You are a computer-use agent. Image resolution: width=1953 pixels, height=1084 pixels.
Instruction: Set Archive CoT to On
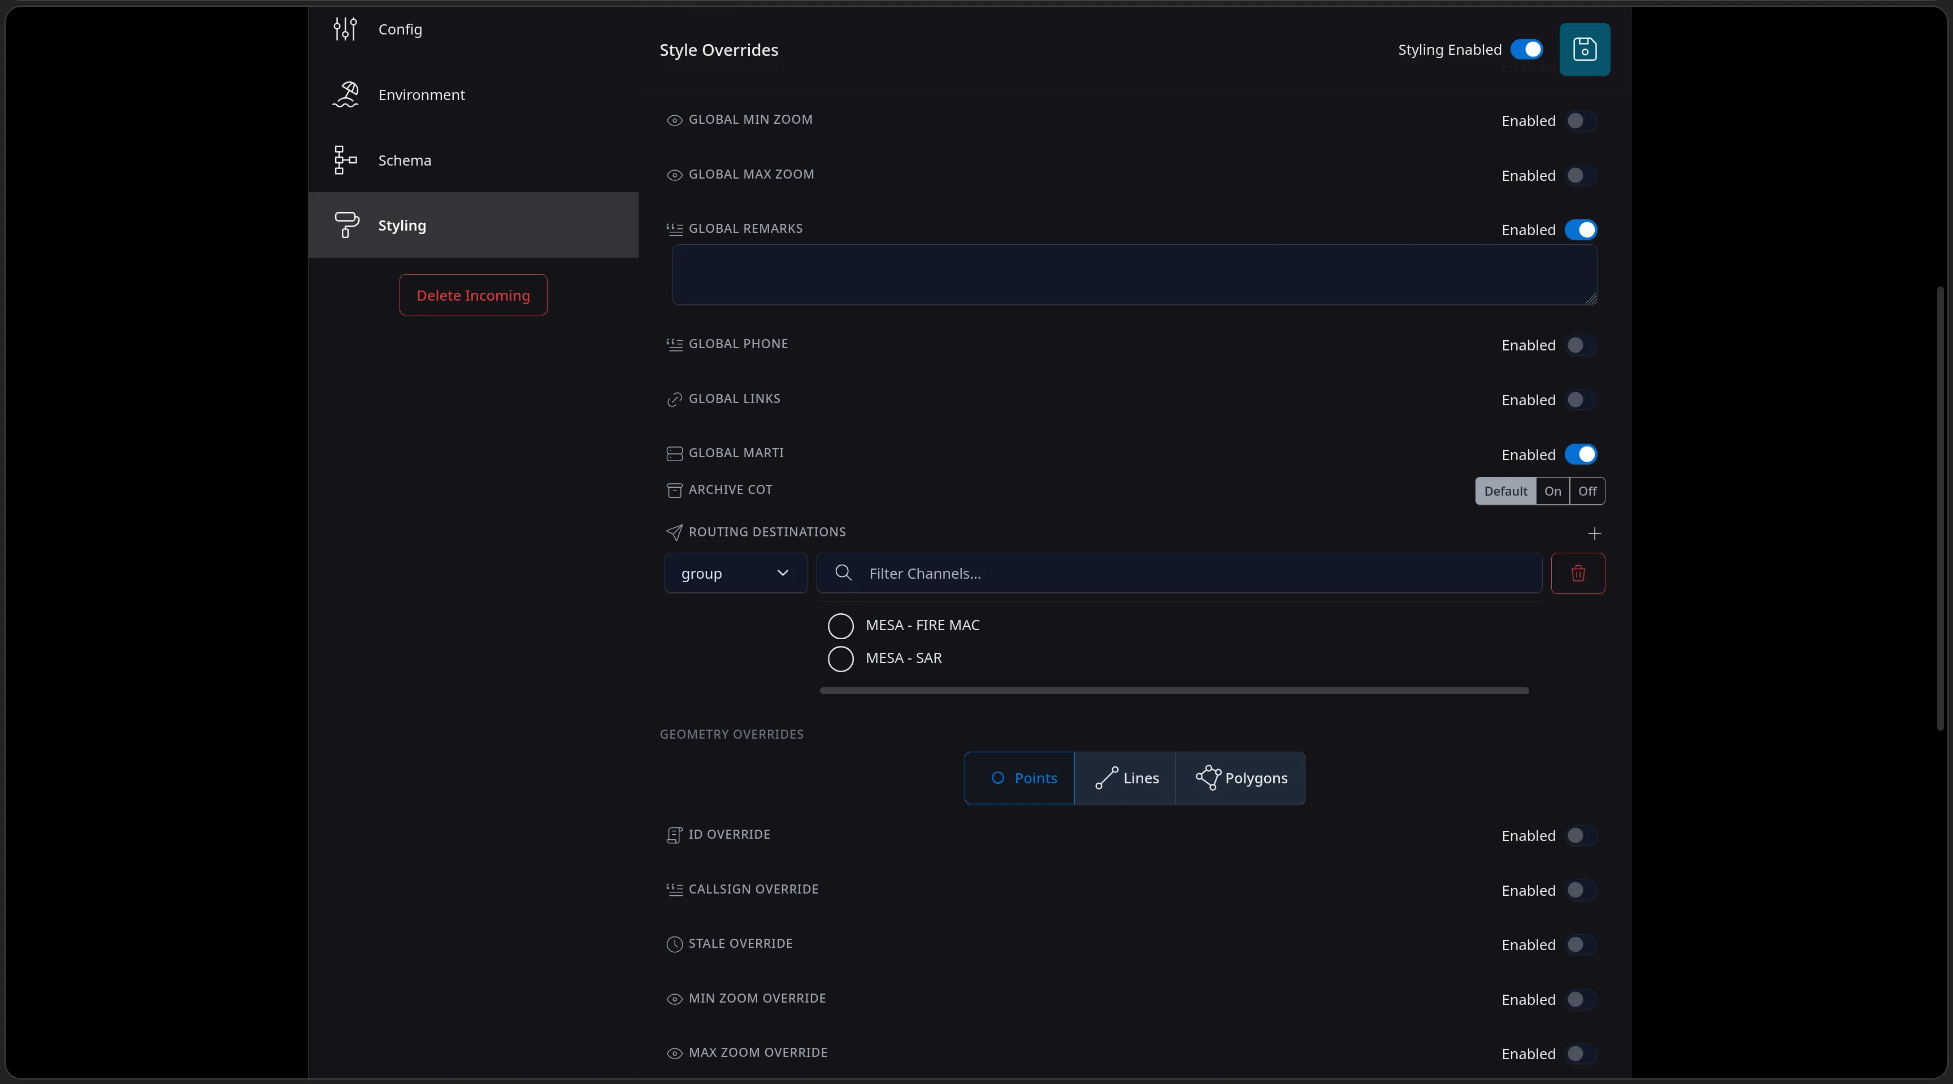[1553, 491]
